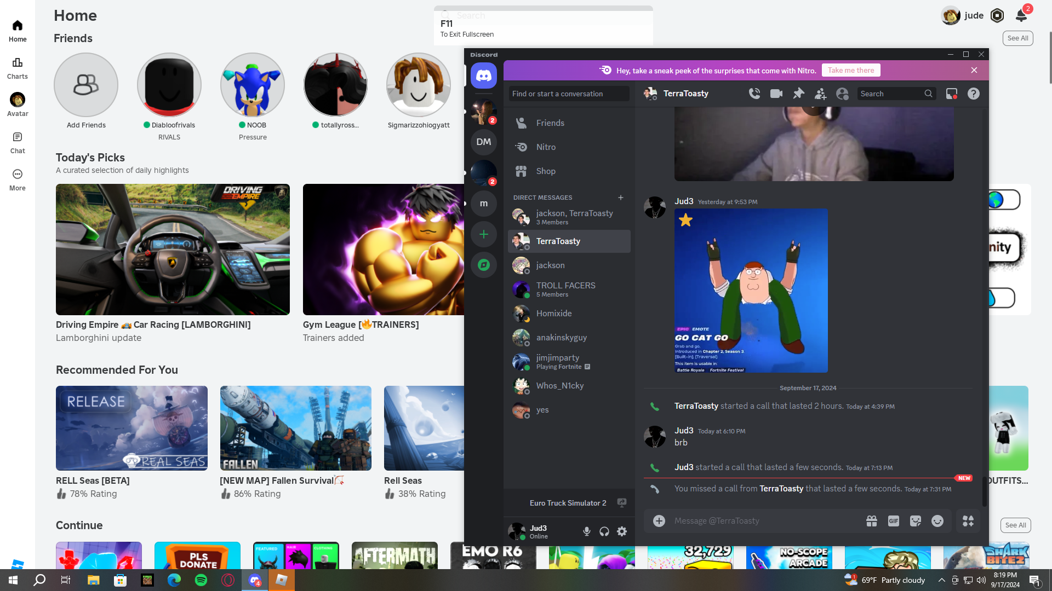The height and width of the screenshot is (591, 1052).
Task: Start a video call in Discord
Action: (x=776, y=94)
